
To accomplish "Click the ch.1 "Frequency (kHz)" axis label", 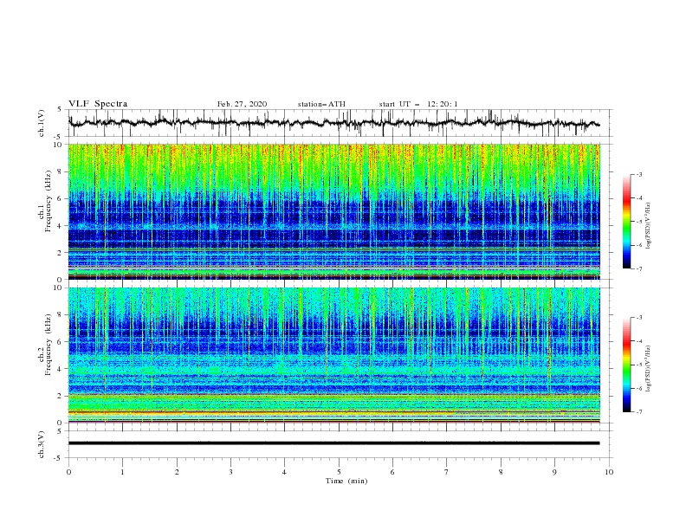I will 49,202.
